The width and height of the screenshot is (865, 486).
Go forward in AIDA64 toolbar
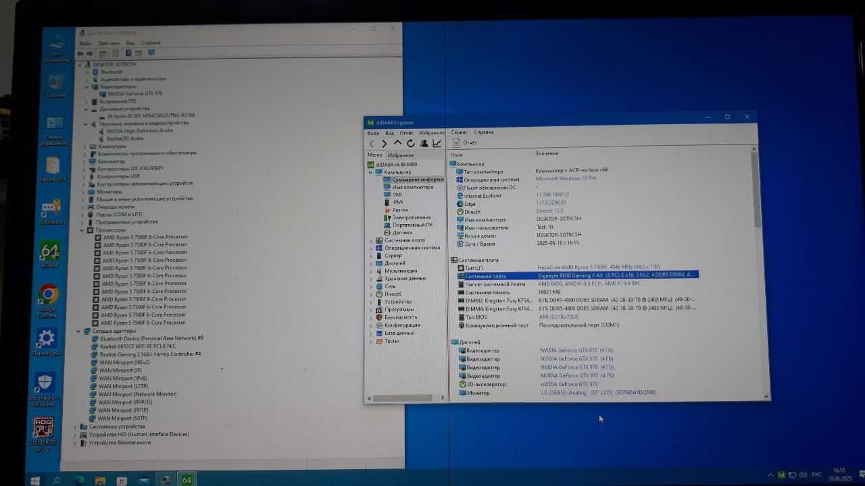[385, 143]
